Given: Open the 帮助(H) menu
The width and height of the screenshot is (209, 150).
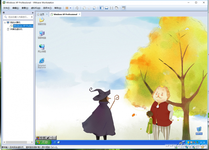Looking at the screenshot, I should pyautogui.click(x=58, y=8).
